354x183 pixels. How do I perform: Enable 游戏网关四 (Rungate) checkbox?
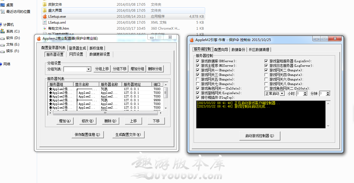tap(266, 75)
